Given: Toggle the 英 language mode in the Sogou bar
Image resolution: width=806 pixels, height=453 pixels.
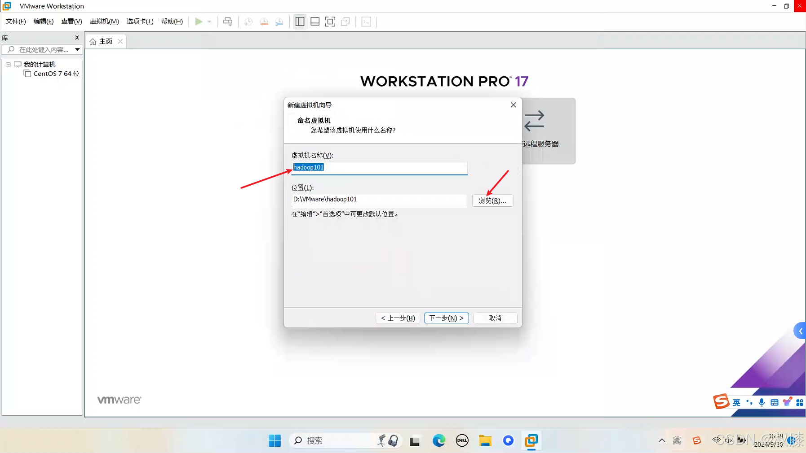Looking at the screenshot, I should tap(736, 403).
